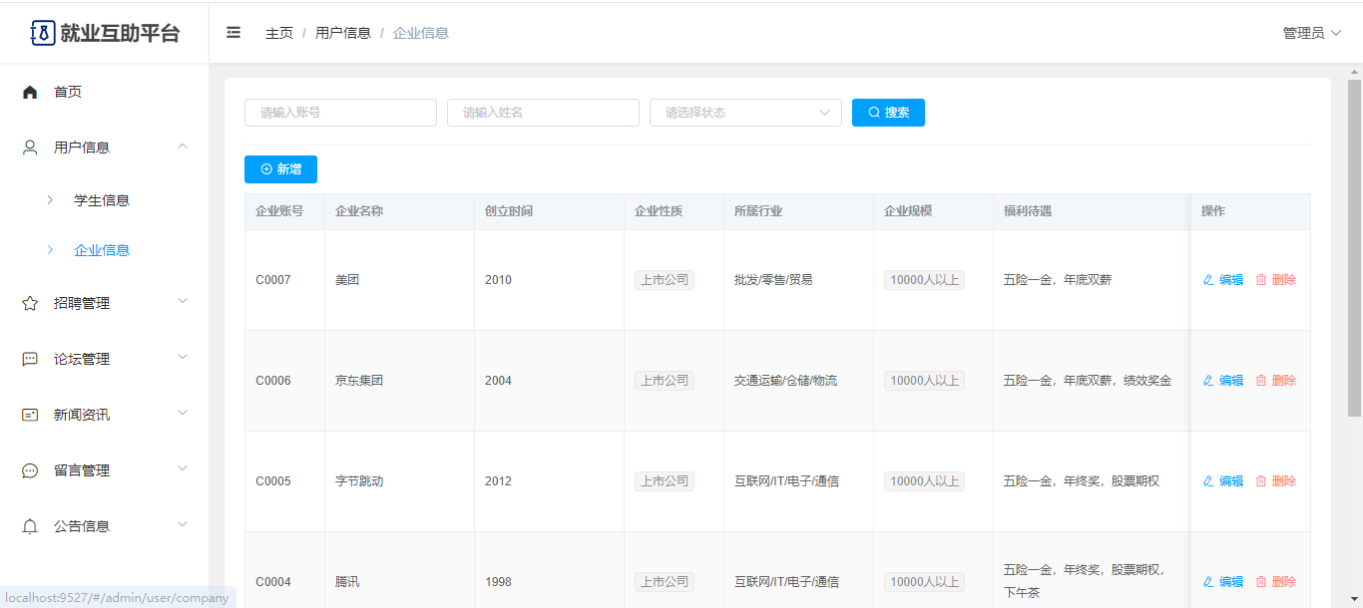Click the news card icon for 新闻资讯
The image size is (1363, 608).
point(30,415)
